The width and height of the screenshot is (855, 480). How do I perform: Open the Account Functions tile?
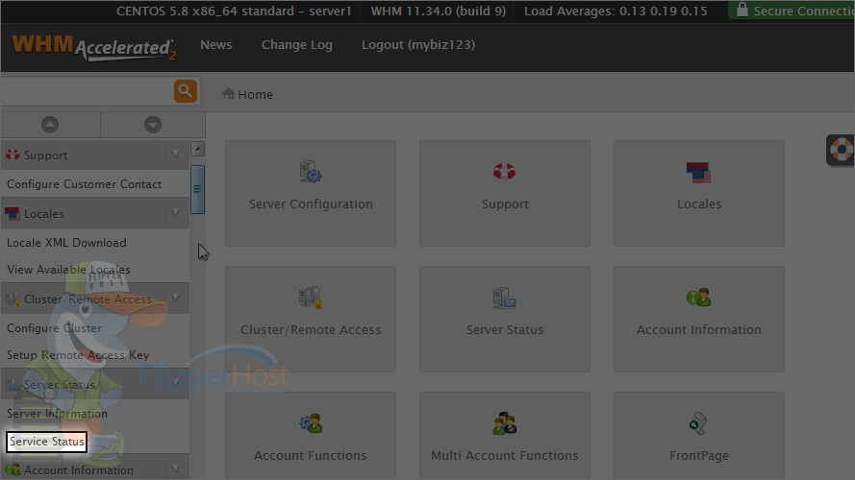(x=311, y=436)
